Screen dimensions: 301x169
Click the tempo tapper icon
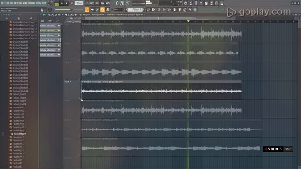(185, 9)
